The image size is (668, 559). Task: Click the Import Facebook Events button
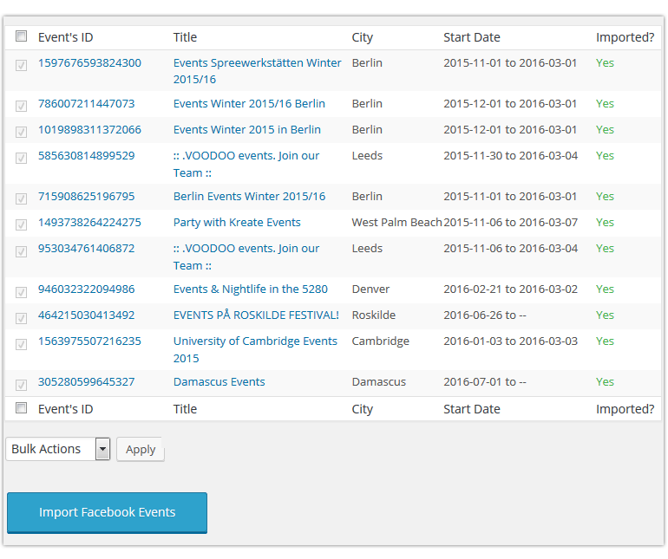pyautogui.click(x=107, y=512)
